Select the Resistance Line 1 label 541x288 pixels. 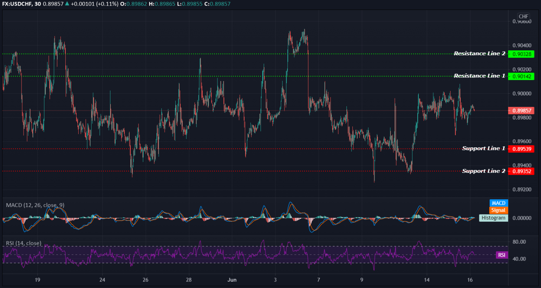(x=479, y=76)
